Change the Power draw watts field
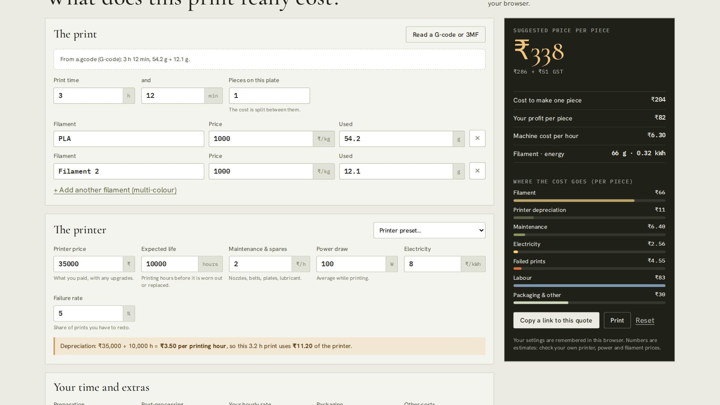The height and width of the screenshot is (405, 720). coord(351,264)
